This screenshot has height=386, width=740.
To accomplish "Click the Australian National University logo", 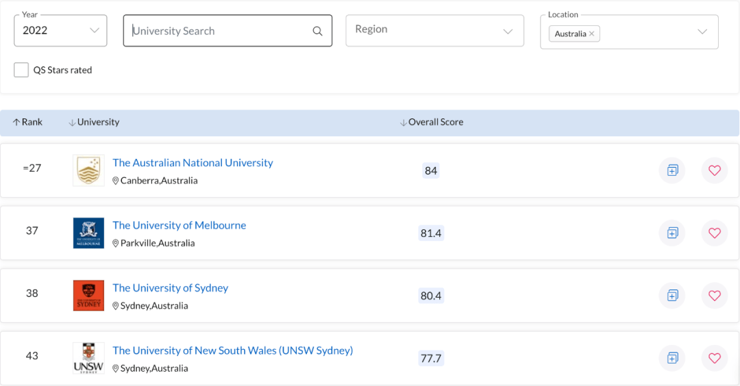I will 88,170.
